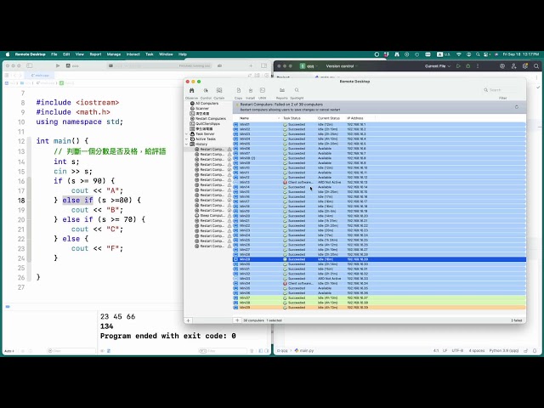Open the Manage menu
Screen dimensions: 544x408
(114, 54)
